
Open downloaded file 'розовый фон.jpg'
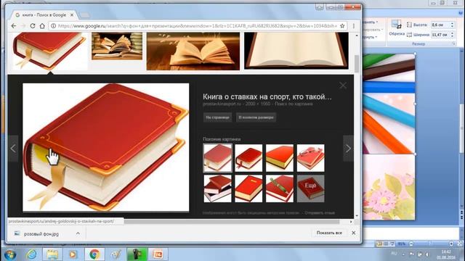coord(41,233)
